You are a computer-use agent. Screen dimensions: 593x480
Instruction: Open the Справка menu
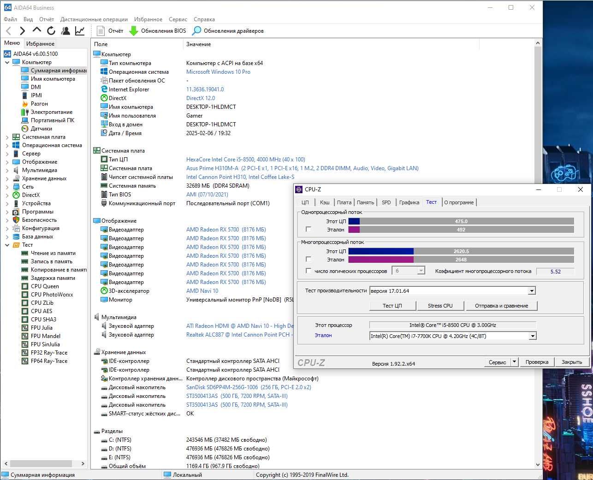click(204, 19)
